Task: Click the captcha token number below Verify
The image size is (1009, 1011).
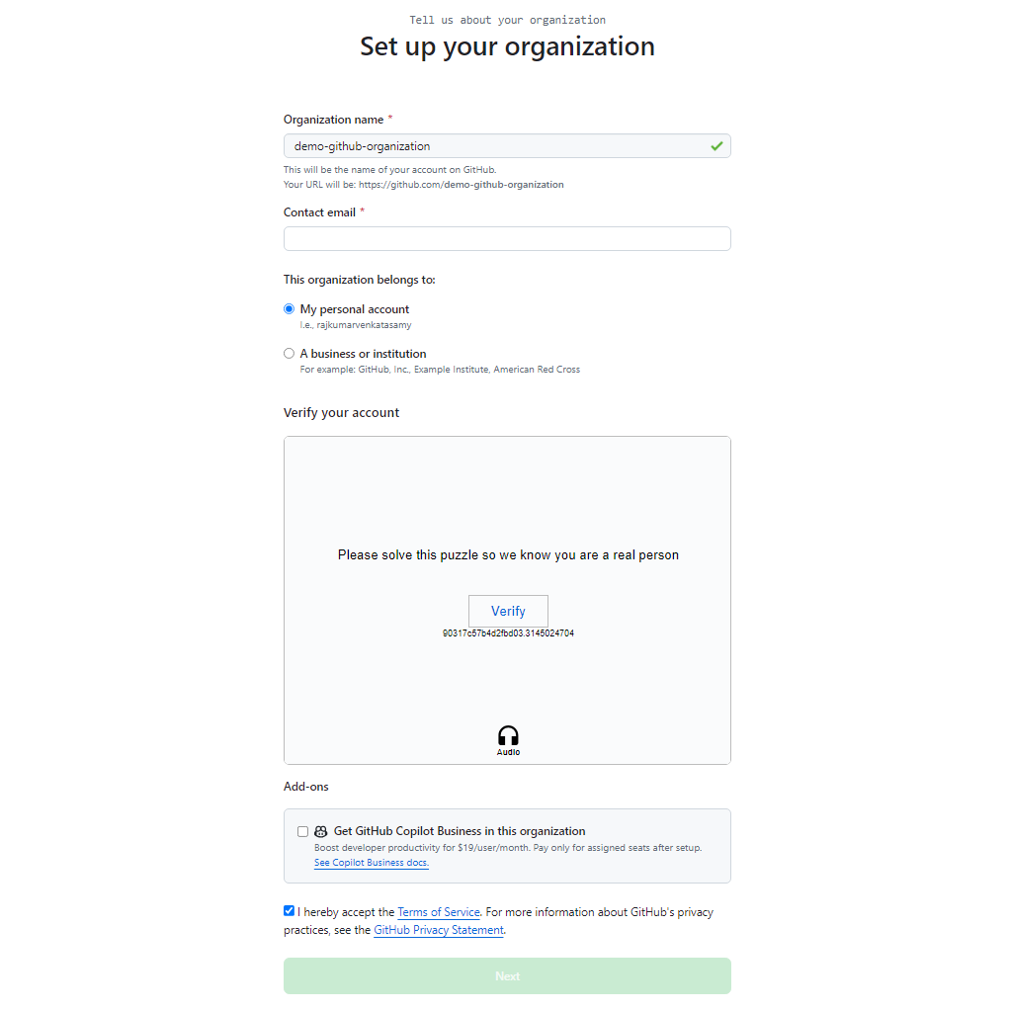Action: tap(507, 632)
